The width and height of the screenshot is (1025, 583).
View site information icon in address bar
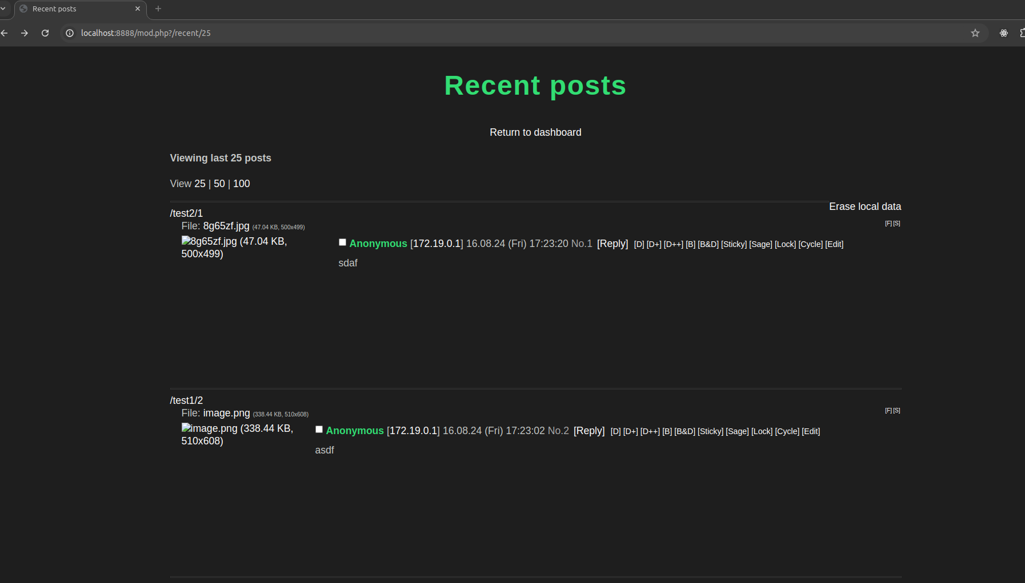(x=70, y=33)
